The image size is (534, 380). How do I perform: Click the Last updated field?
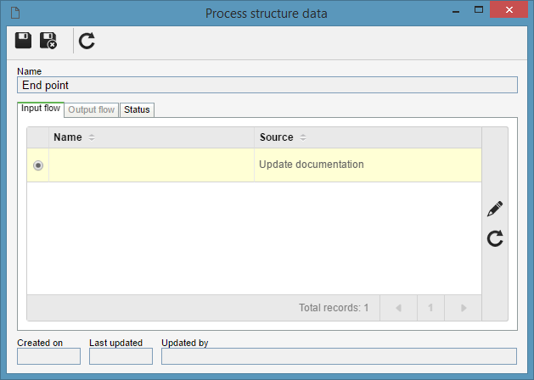tap(121, 356)
